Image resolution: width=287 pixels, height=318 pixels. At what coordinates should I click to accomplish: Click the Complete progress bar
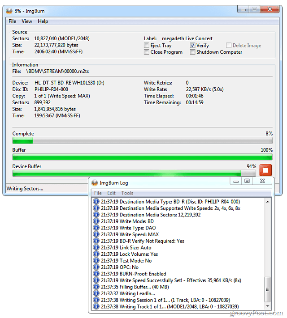[x=143, y=140]
